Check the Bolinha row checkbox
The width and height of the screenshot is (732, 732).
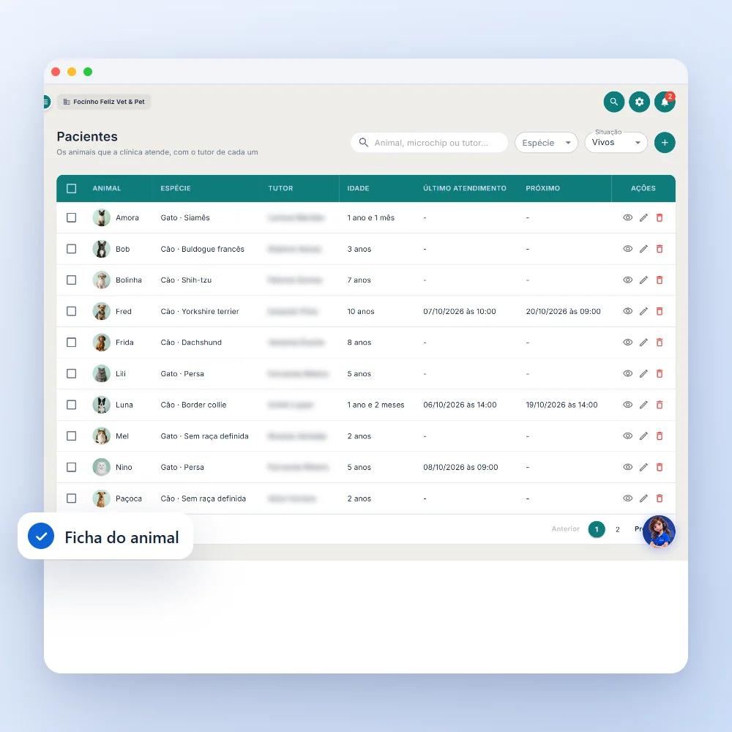(x=72, y=280)
